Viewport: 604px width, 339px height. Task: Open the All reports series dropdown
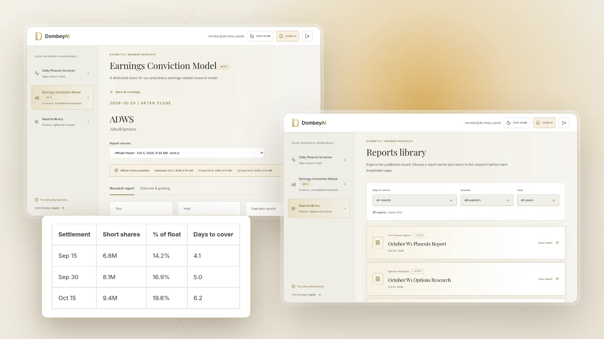pos(414,200)
